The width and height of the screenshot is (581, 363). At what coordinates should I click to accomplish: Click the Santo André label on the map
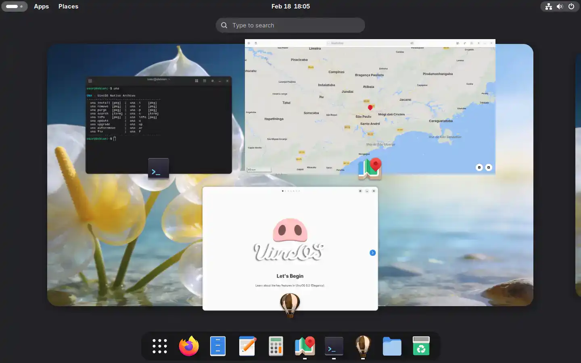pos(370,124)
